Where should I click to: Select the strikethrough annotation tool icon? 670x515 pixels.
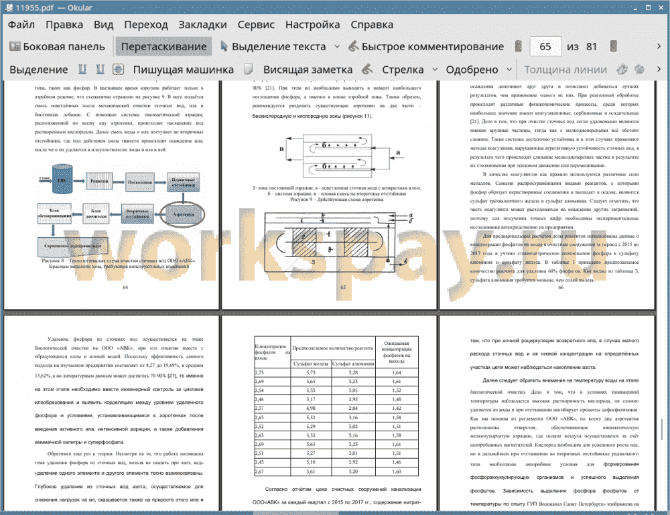coord(119,69)
